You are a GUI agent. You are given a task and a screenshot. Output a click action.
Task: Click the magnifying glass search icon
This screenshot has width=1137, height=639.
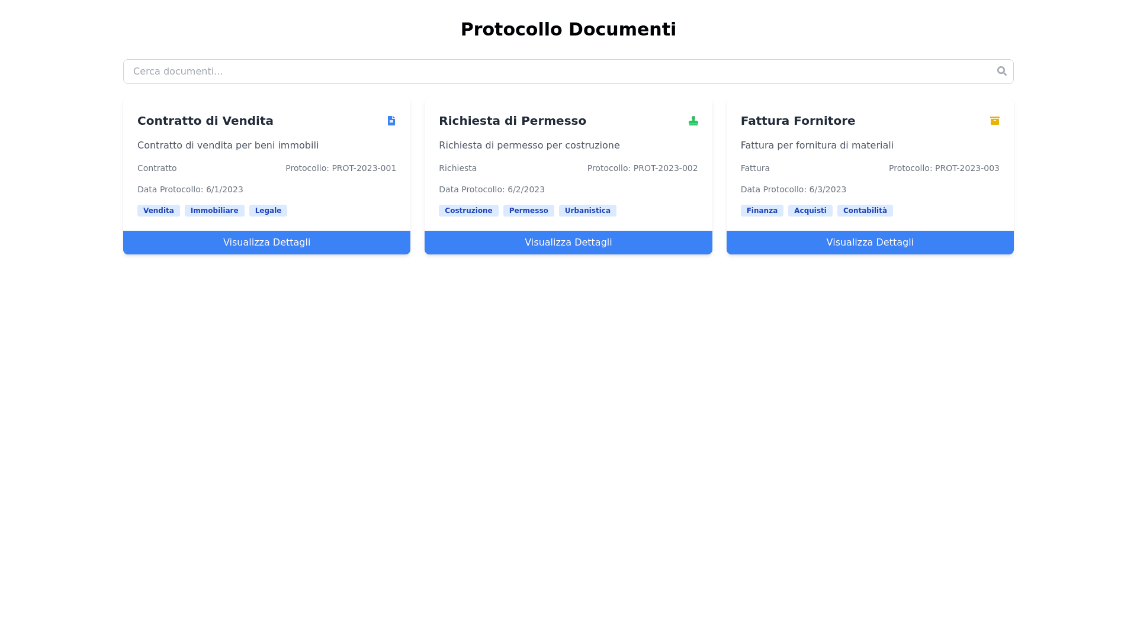1001,71
